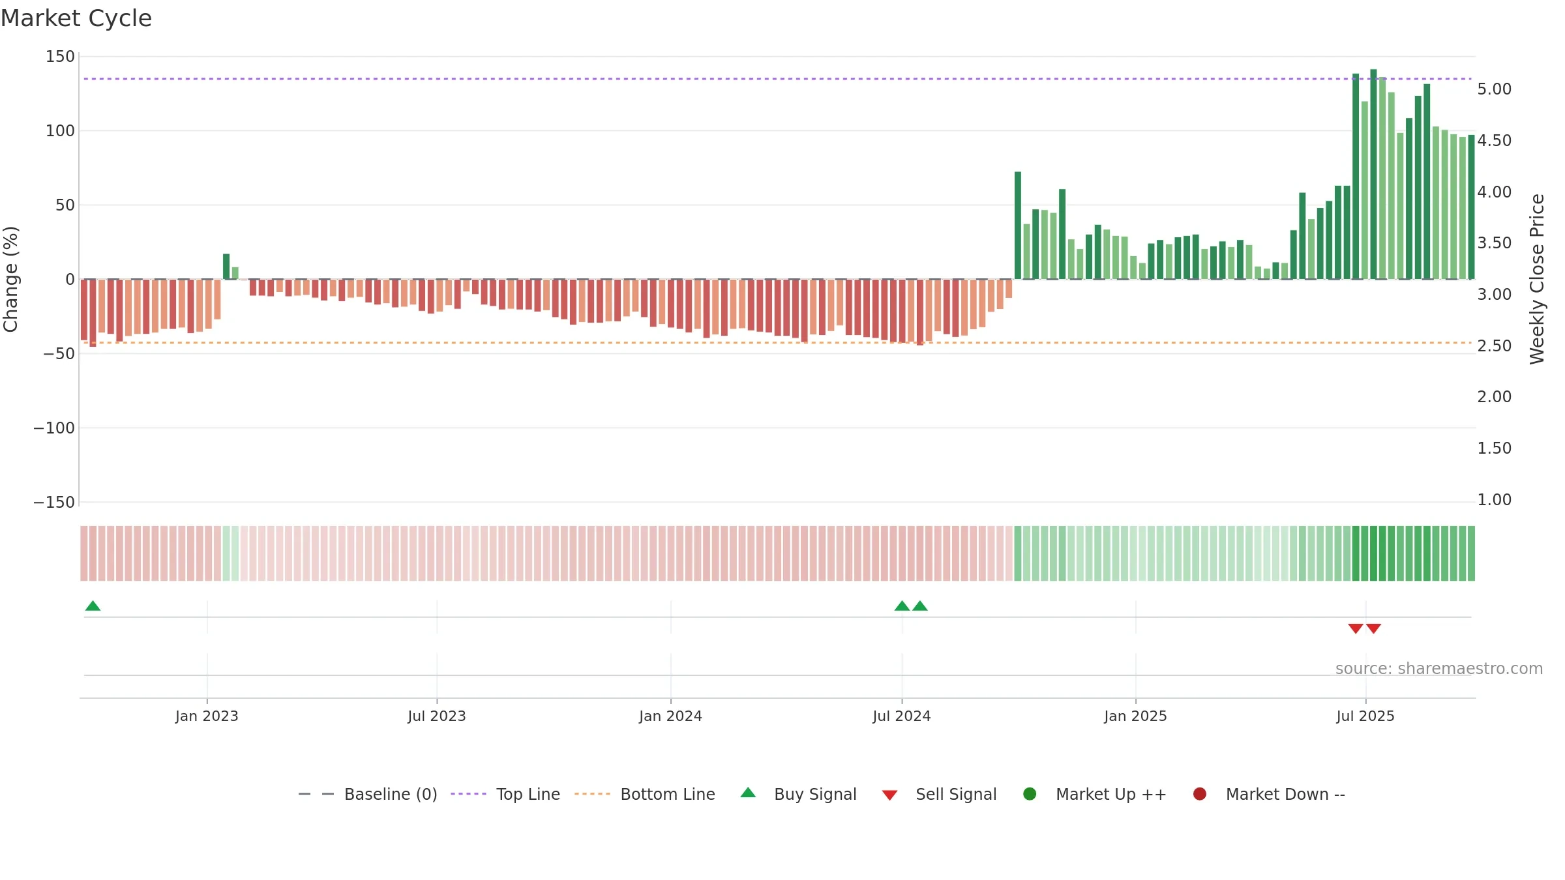
Task: Click the green segment in the early 2023 heat strip
Action: click(231, 553)
